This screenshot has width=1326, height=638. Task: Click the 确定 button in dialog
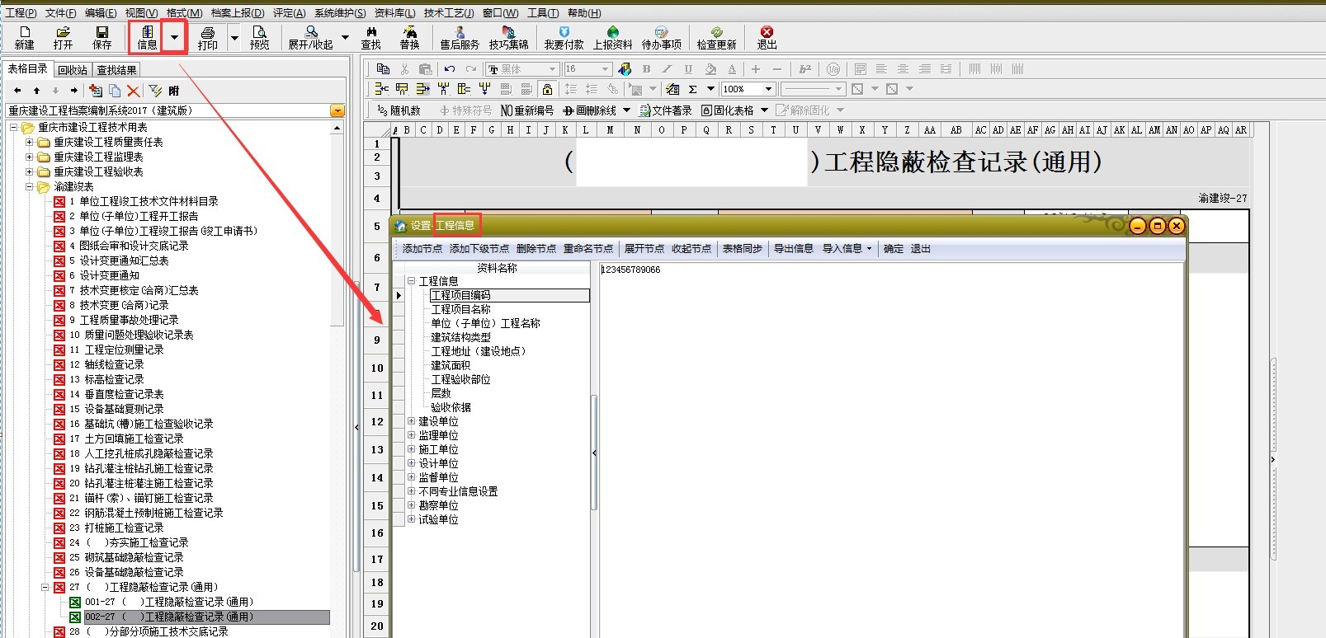pos(893,249)
